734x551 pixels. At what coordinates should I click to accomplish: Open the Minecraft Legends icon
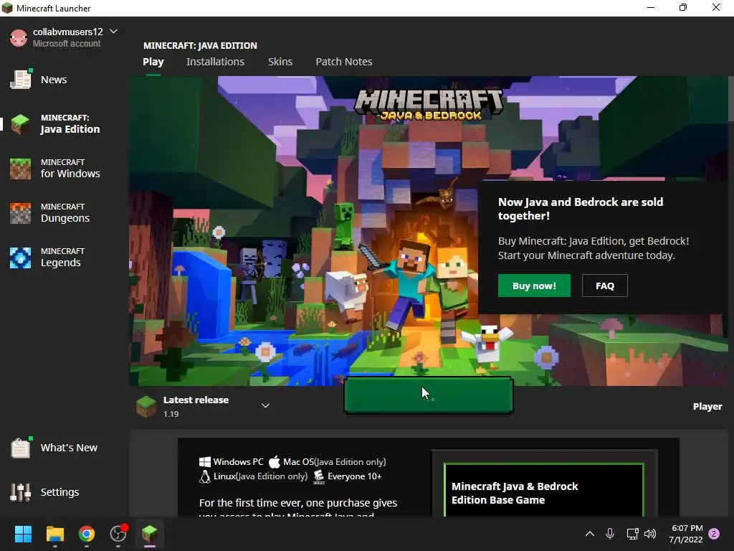click(x=21, y=258)
